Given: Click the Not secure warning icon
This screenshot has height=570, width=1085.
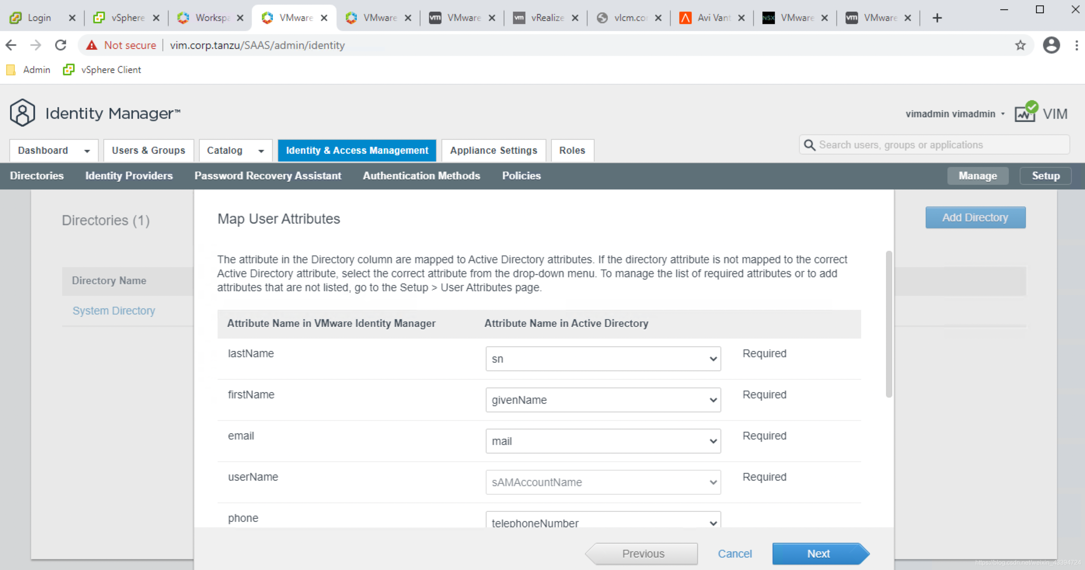Looking at the screenshot, I should point(92,45).
